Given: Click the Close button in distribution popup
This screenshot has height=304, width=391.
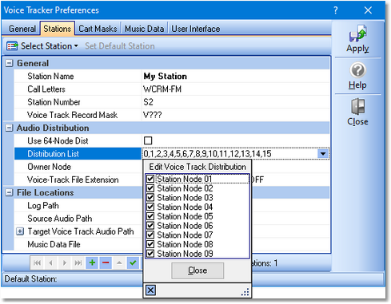Looking at the screenshot, I should point(197,270).
